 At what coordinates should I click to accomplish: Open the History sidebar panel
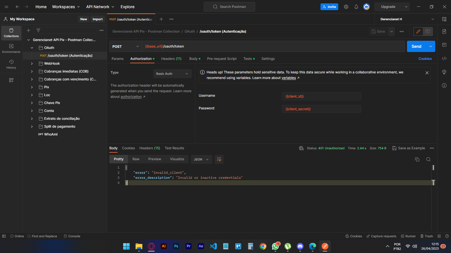click(11, 64)
